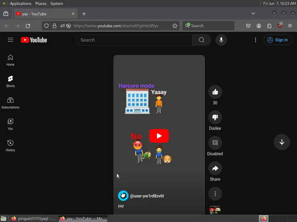Show site security padlock info
Screen dimensions: 297x222
(x=55, y=26)
